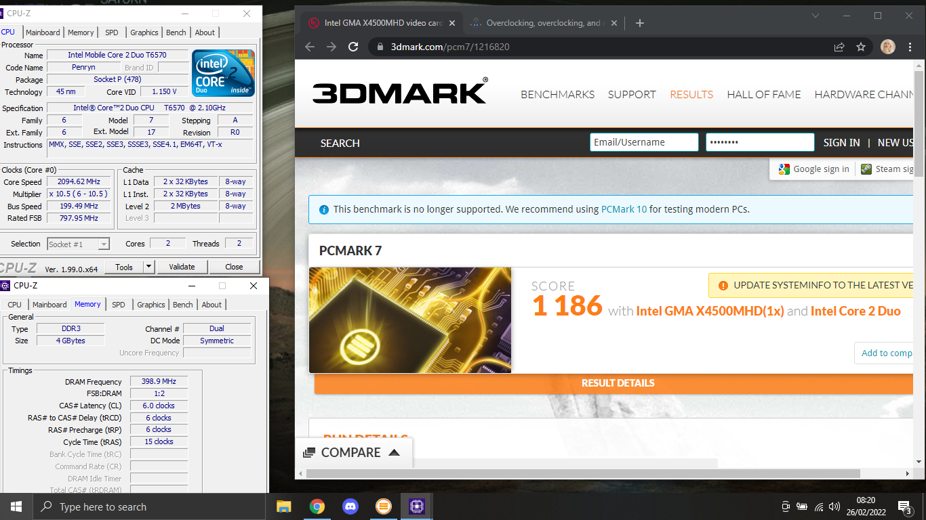926x520 pixels.
Task: Click the Add to compare button
Action: 884,353
